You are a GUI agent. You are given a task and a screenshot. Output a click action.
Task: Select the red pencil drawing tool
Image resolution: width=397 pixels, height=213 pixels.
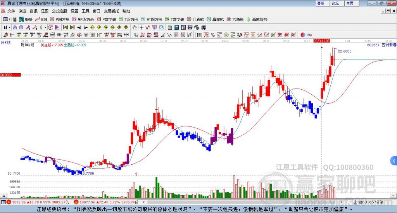pyautogui.click(x=5, y=35)
